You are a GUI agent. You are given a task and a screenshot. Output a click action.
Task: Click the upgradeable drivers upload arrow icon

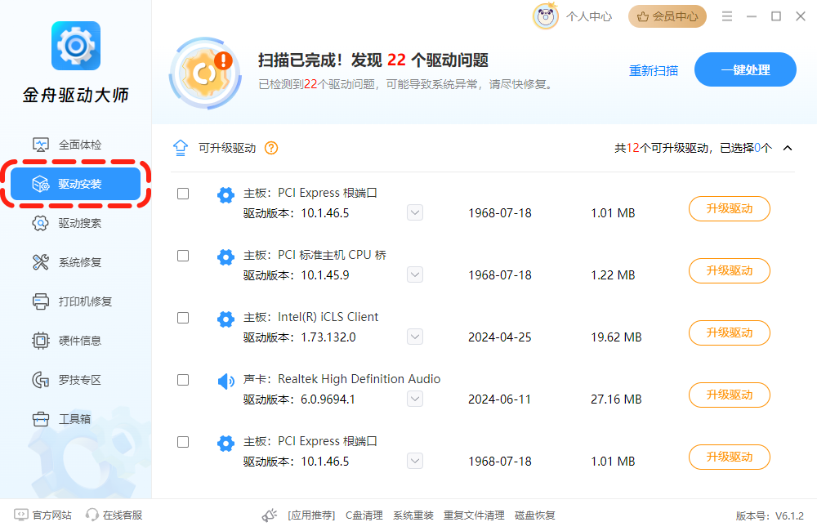pos(181,148)
